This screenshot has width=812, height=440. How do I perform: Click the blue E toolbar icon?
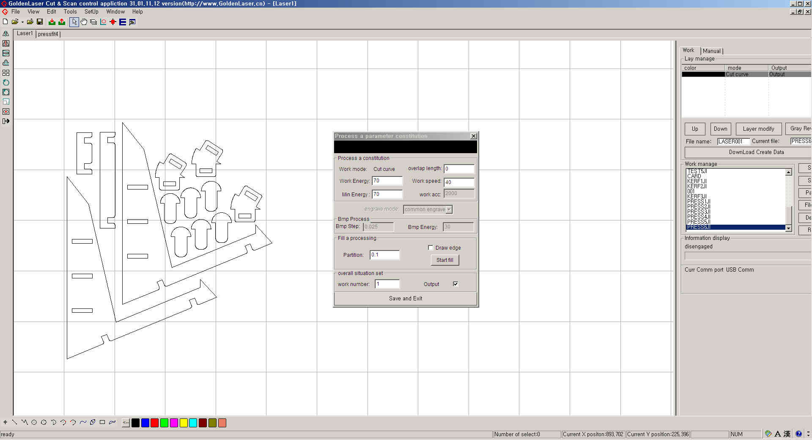coord(123,22)
